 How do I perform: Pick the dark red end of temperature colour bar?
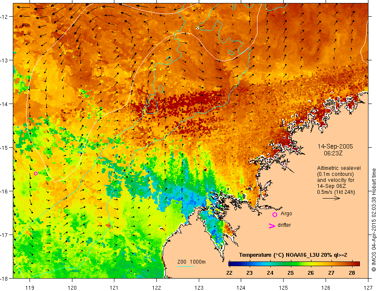pos(357,264)
